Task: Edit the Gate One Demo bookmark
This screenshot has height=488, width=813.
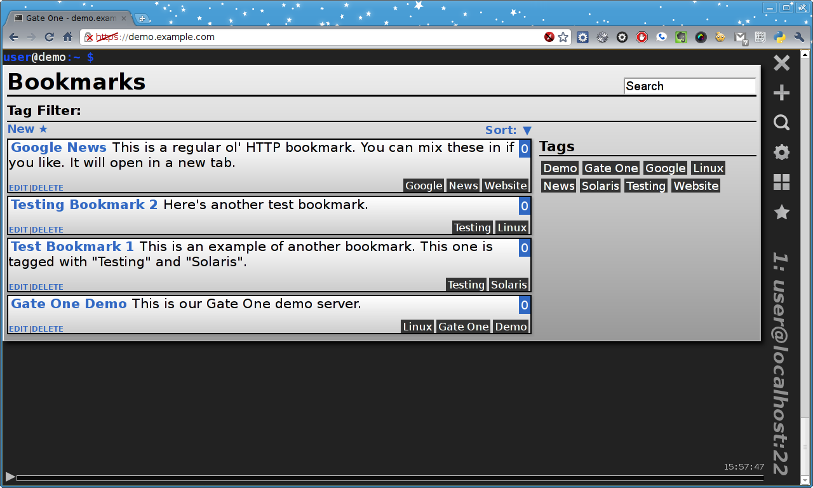Action: pyautogui.click(x=18, y=329)
